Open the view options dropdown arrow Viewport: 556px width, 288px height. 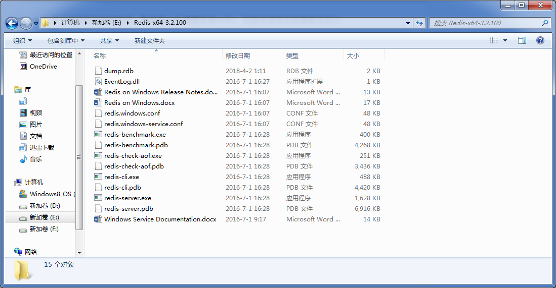point(505,40)
